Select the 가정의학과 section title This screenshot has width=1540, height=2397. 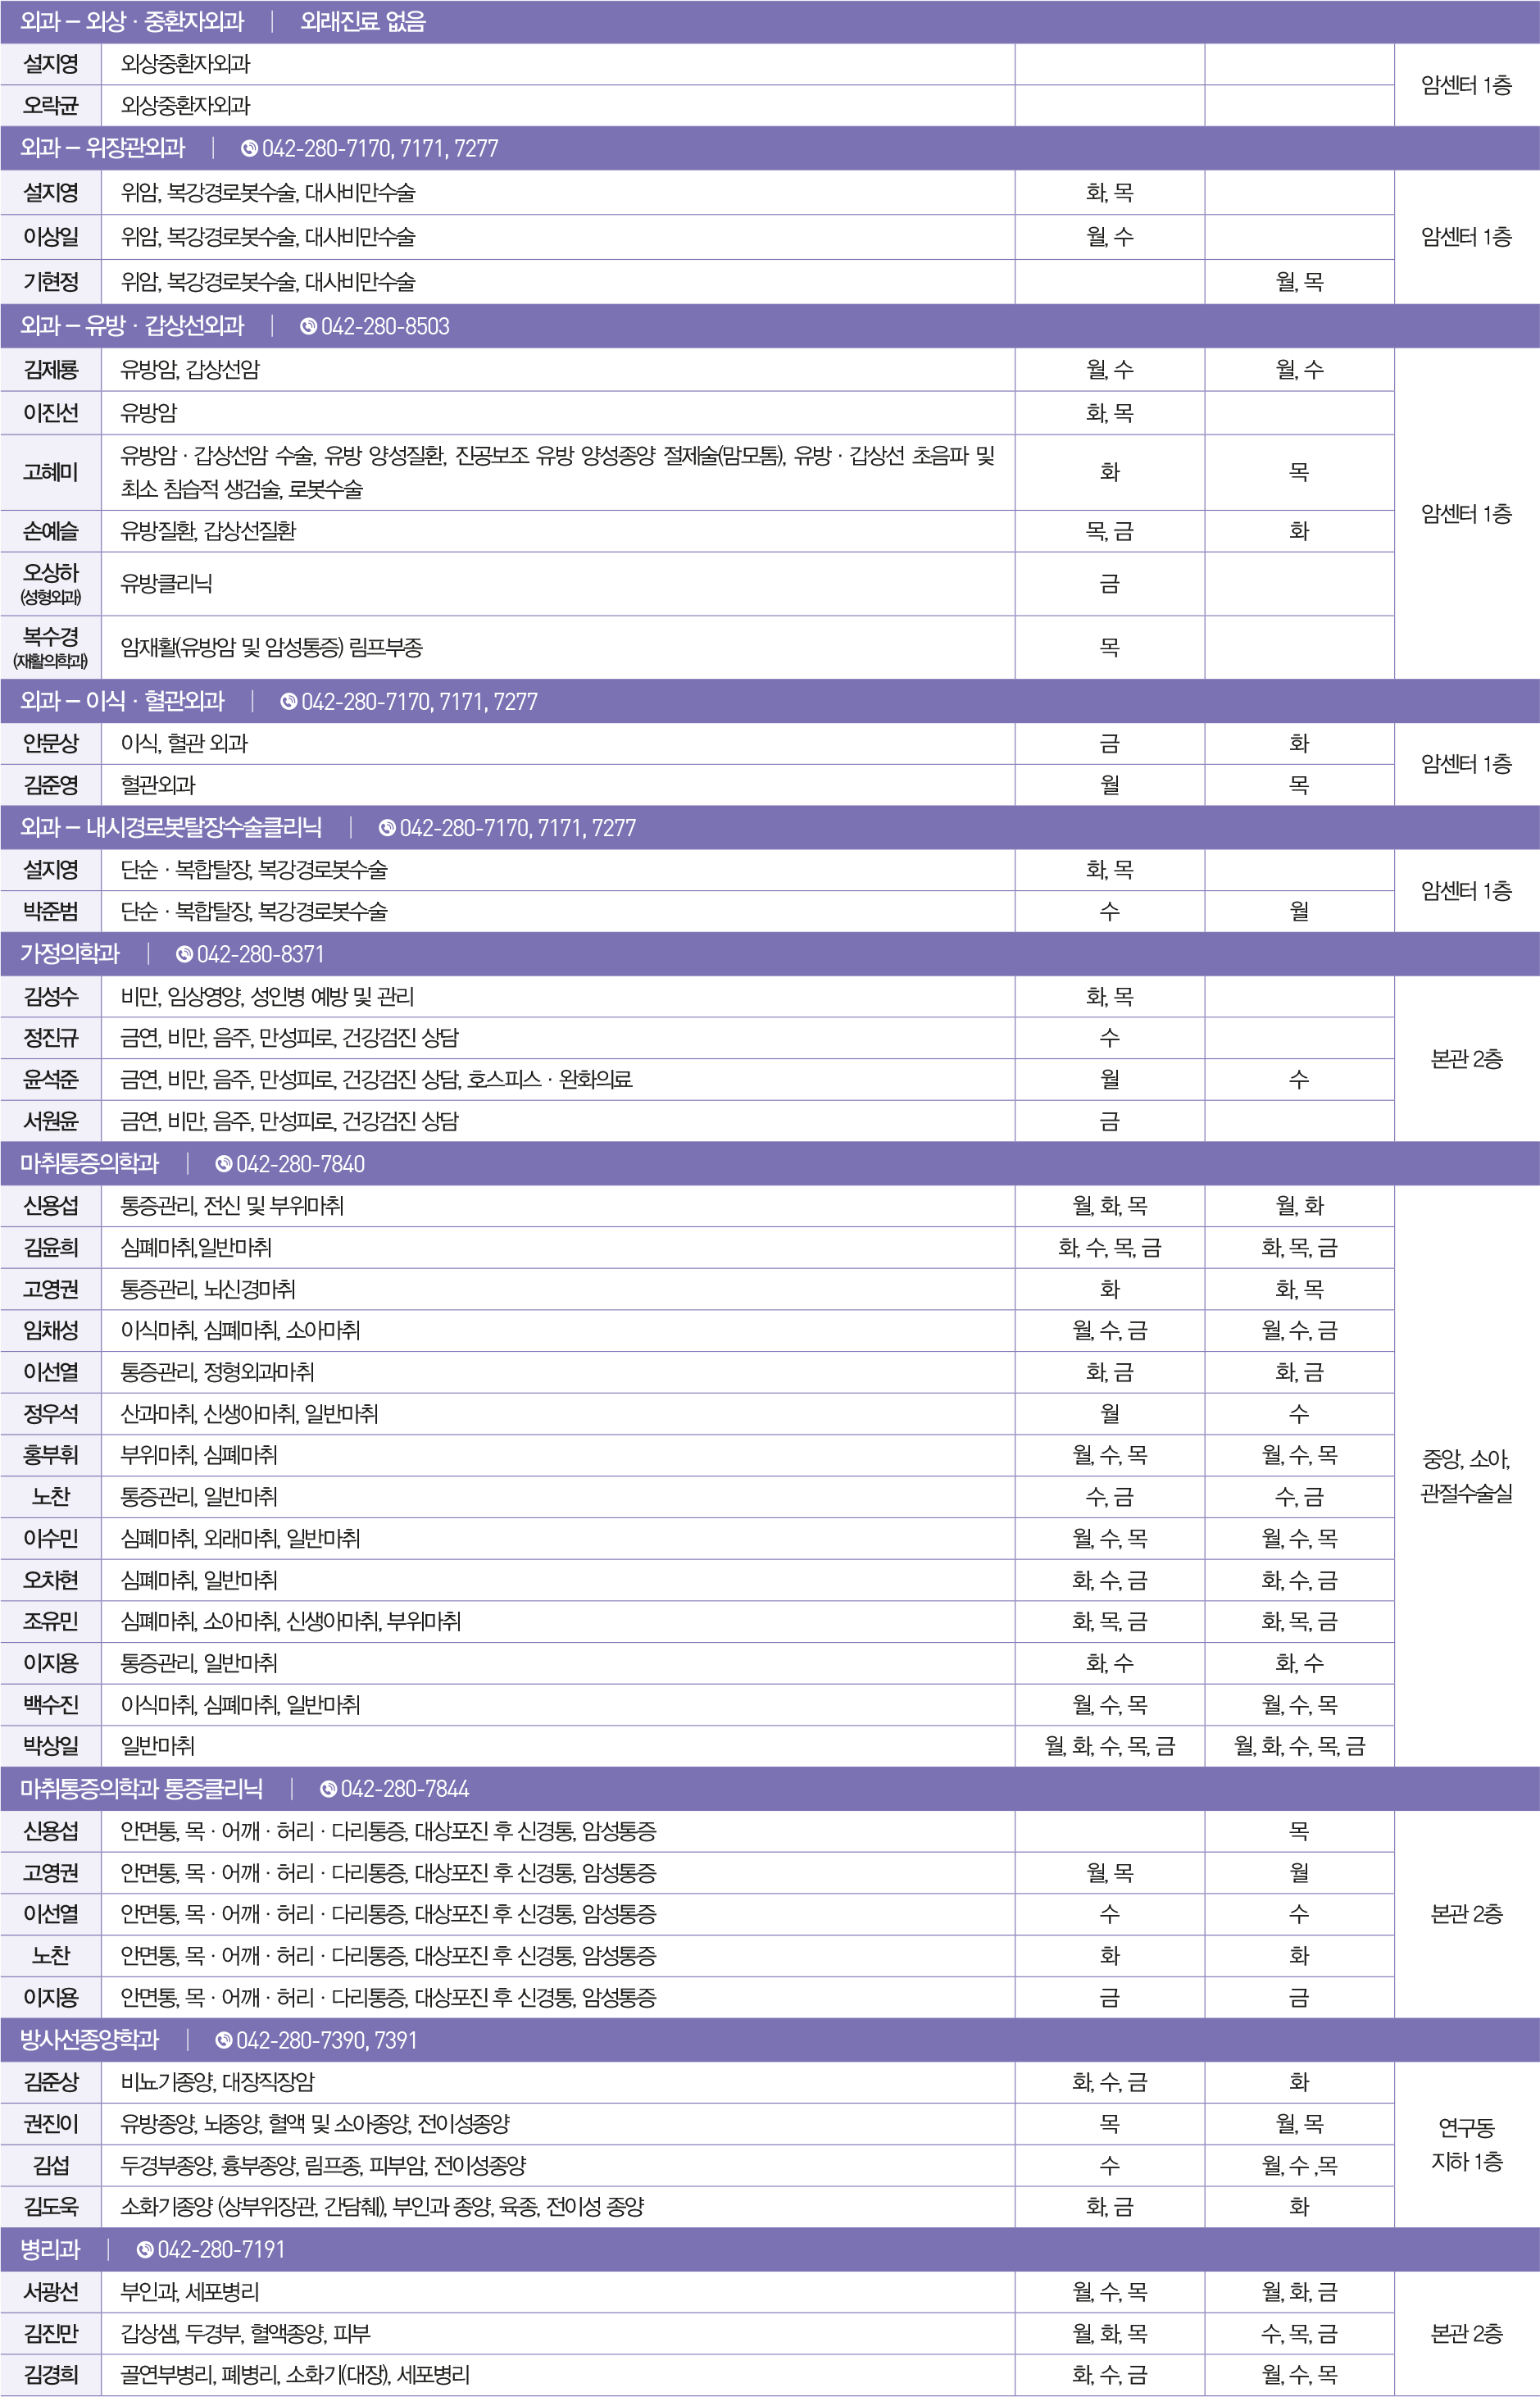pos(70,954)
